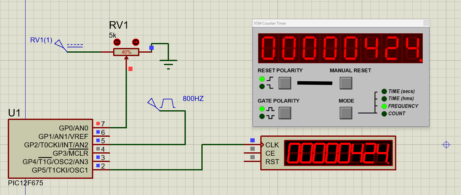
Task: Click the PIC12F675 part name label
Action: point(26,183)
